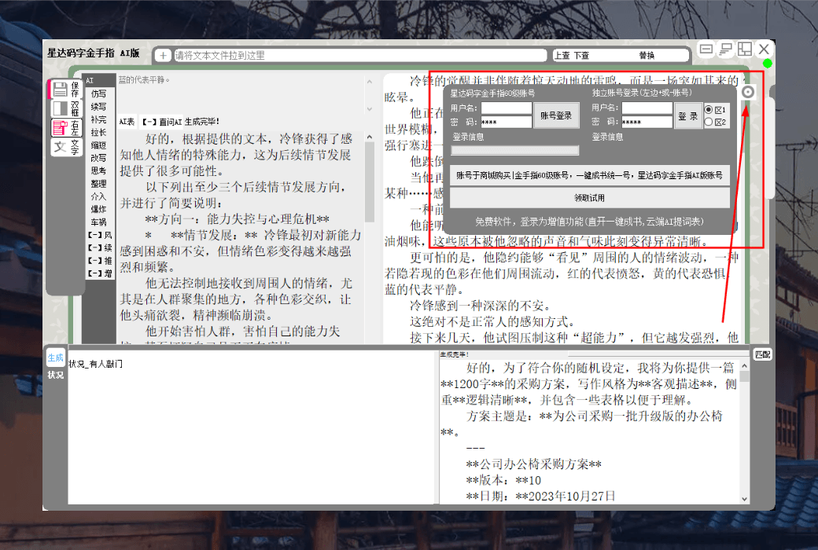Select 区2 radio option
This screenshot has height=550, width=818.
pos(709,122)
